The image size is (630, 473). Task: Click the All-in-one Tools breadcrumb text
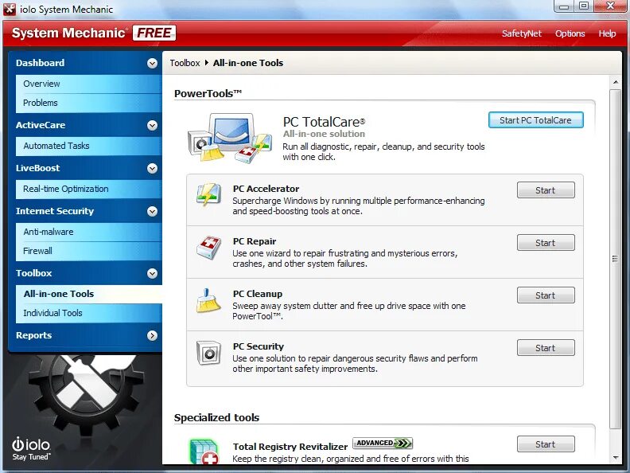pos(248,63)
